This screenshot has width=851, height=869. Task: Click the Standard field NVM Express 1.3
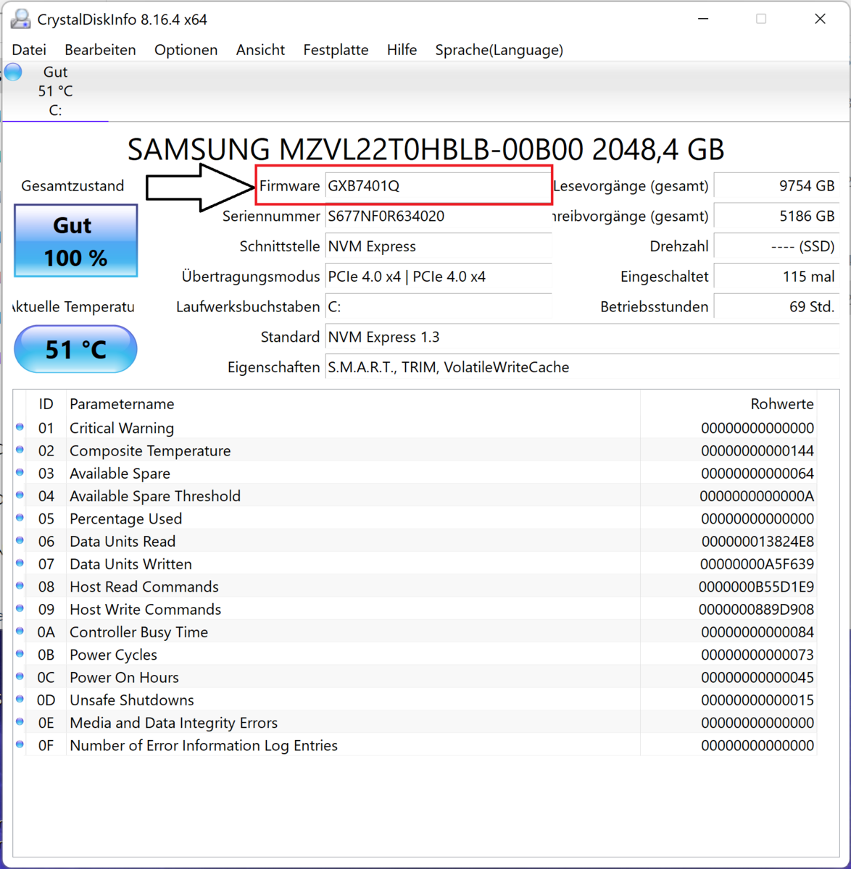(x=583, y=337)
